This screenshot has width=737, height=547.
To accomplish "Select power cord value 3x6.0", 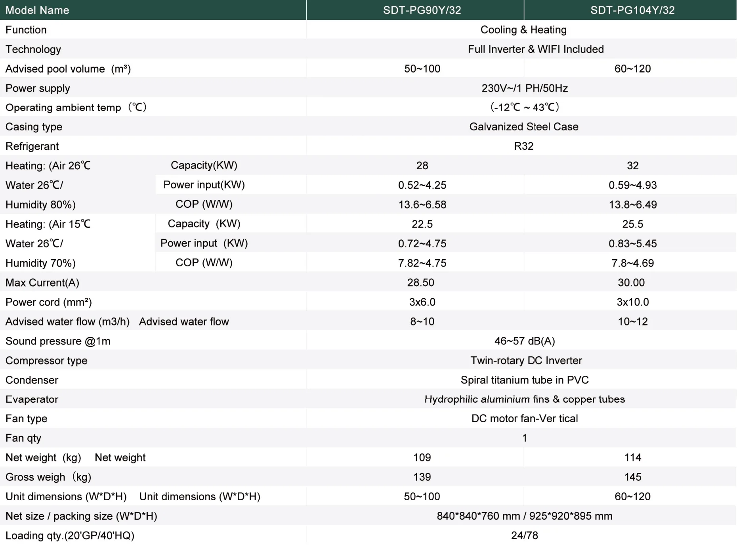I will tap(422, 302).
